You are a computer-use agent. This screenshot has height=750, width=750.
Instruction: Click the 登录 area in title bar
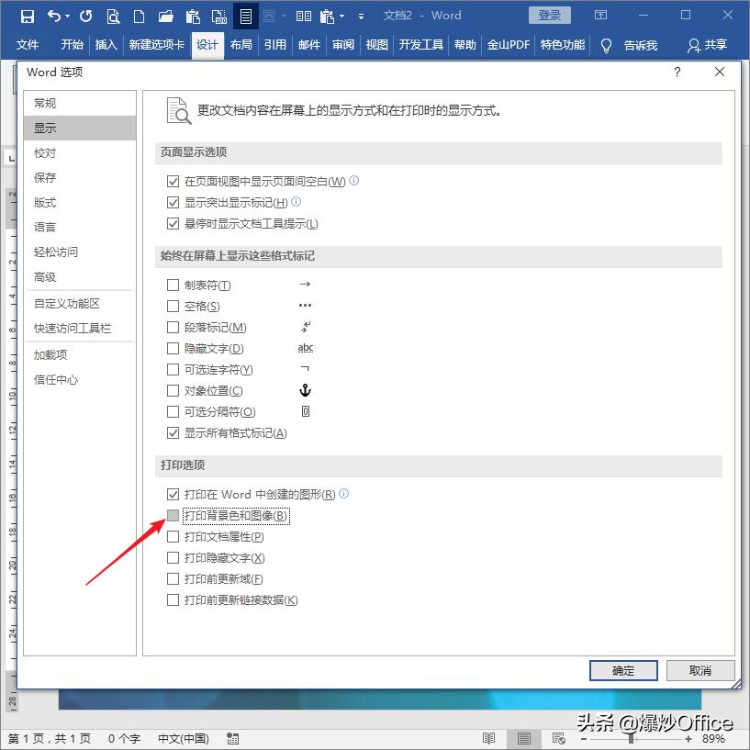(552, 15)
